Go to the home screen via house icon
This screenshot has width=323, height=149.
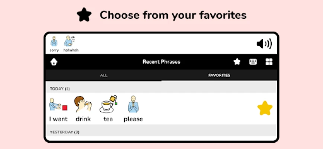coord(54,62)
